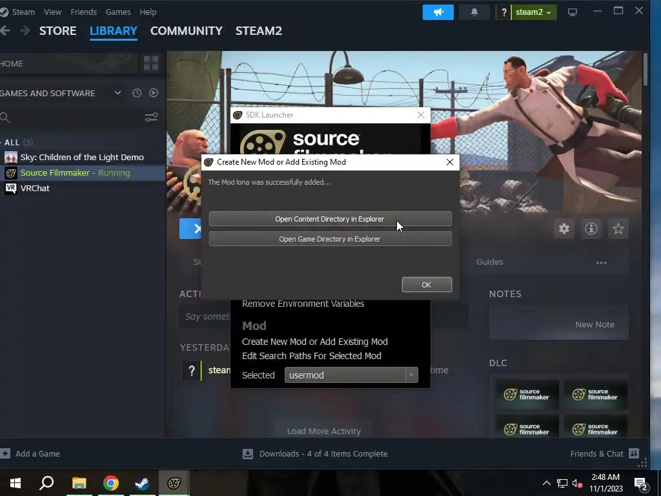This screenshot has width=661, height=496.
Task: Open Friends & Chat
Action: pyautogui.click(x=604, y=454)
